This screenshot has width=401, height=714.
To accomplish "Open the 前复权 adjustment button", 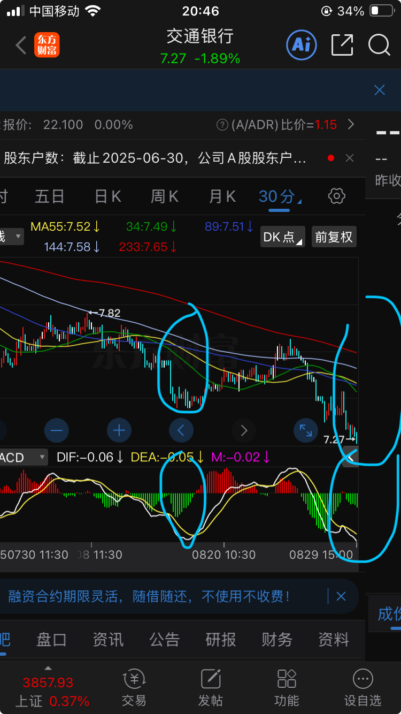I will tap(334, 237).
